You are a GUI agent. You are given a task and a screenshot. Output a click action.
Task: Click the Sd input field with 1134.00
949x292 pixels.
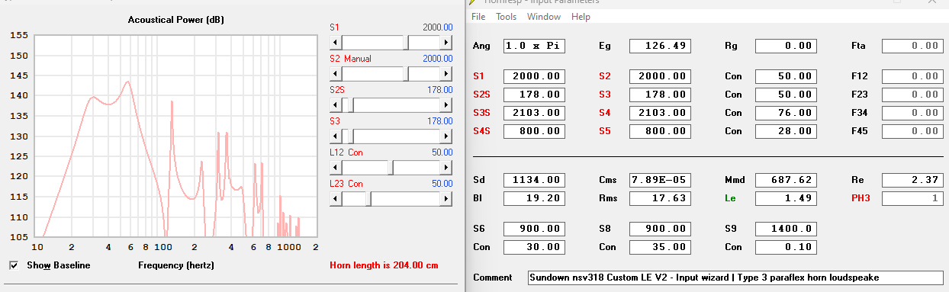click(534, 180)
